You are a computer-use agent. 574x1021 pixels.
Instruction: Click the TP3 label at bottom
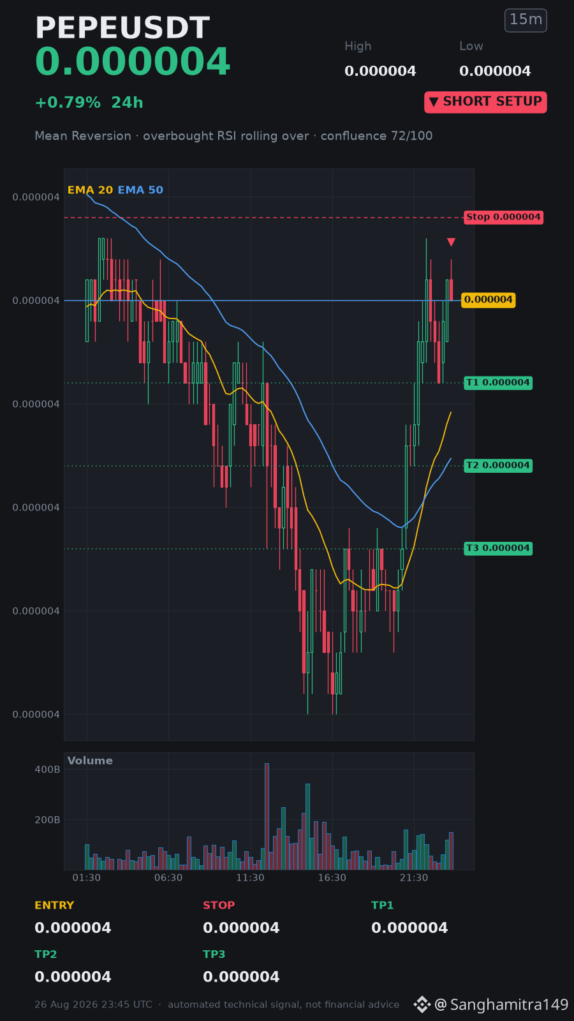[214, 955]
